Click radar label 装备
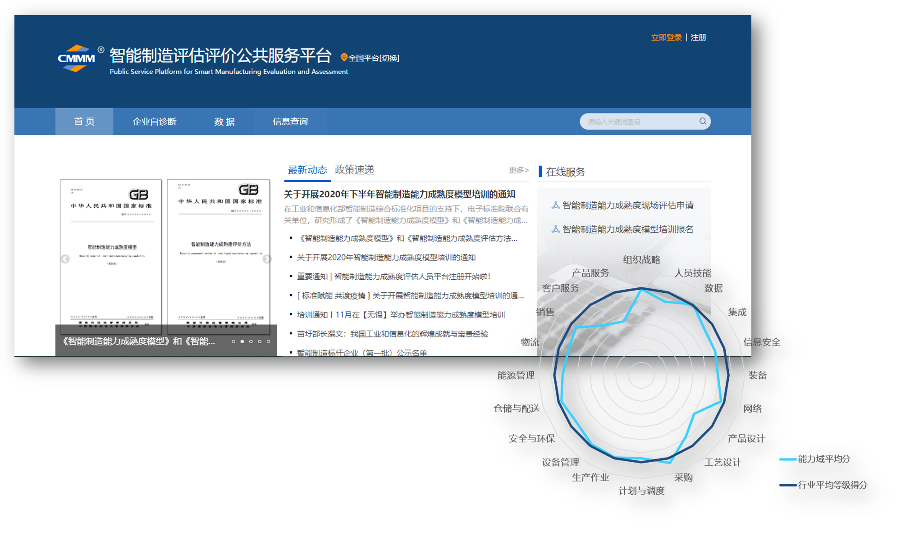Image resolution: width=901 pixels, height=541 pixels. (x=757, y=375)
